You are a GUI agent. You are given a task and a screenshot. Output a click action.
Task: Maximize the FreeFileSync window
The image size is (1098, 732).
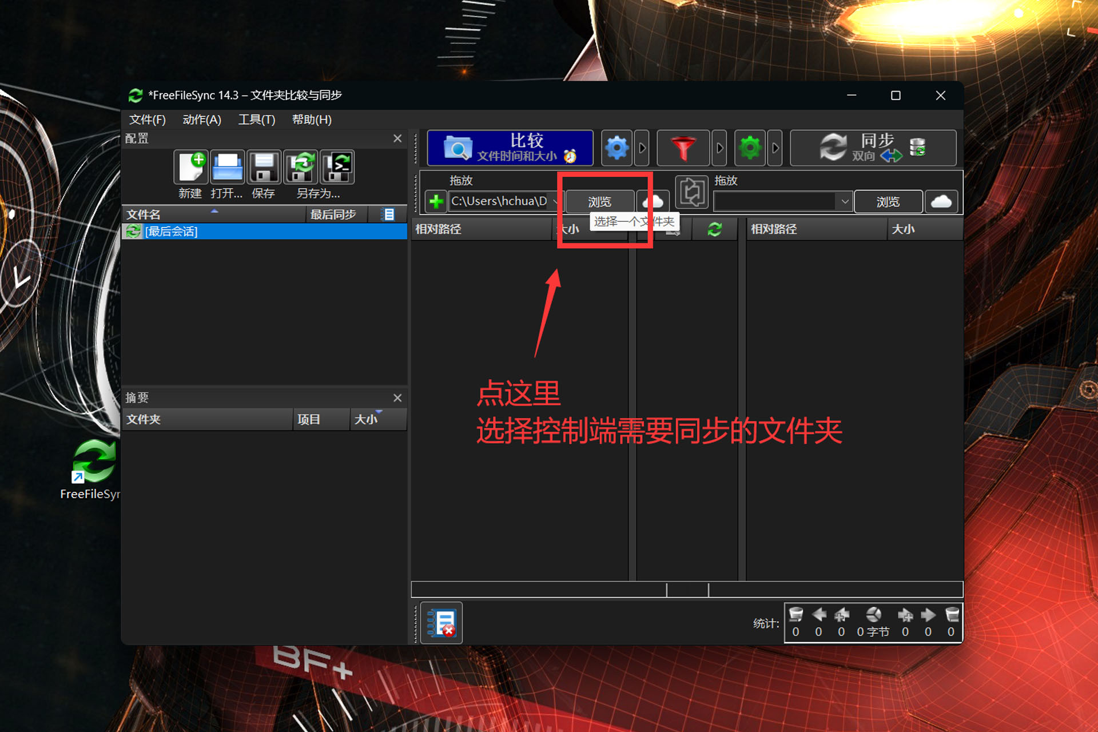[x=896, y=96]
